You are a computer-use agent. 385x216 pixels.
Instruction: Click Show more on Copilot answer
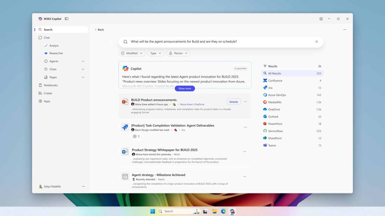point(185,88)
